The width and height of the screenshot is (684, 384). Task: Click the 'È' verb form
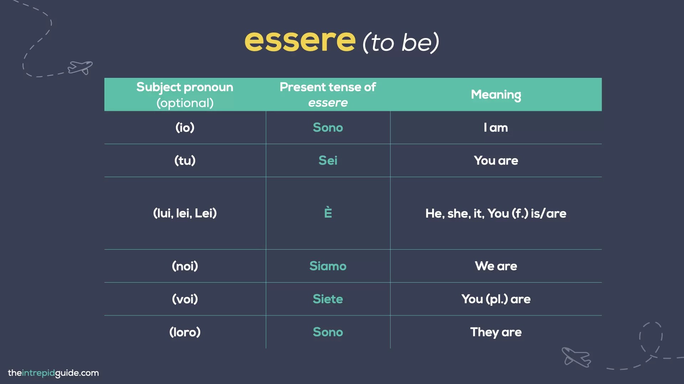click(x=328, y=213)
